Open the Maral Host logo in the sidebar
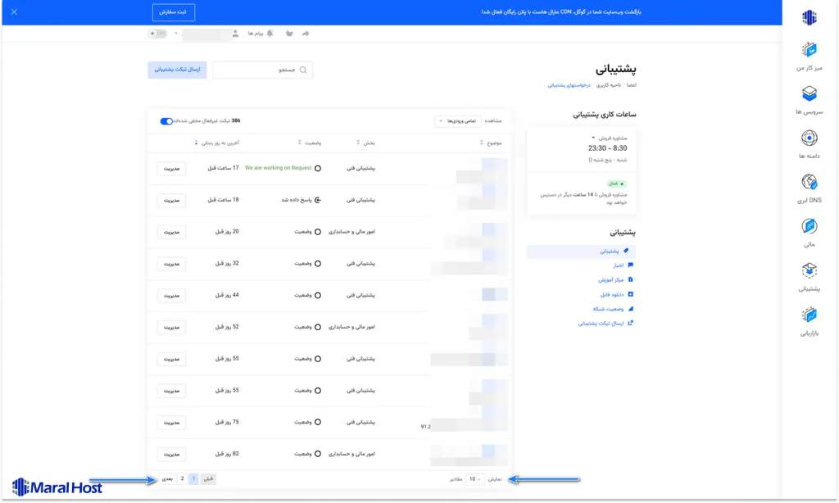Screen dimensions: 839x503 point(809,18)
